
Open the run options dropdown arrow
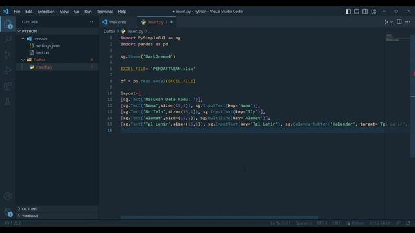coord(392,22)
